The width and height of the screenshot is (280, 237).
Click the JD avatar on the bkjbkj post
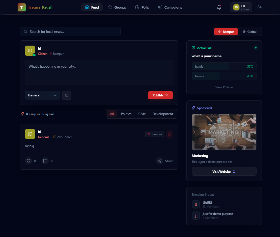pos(30,134)
